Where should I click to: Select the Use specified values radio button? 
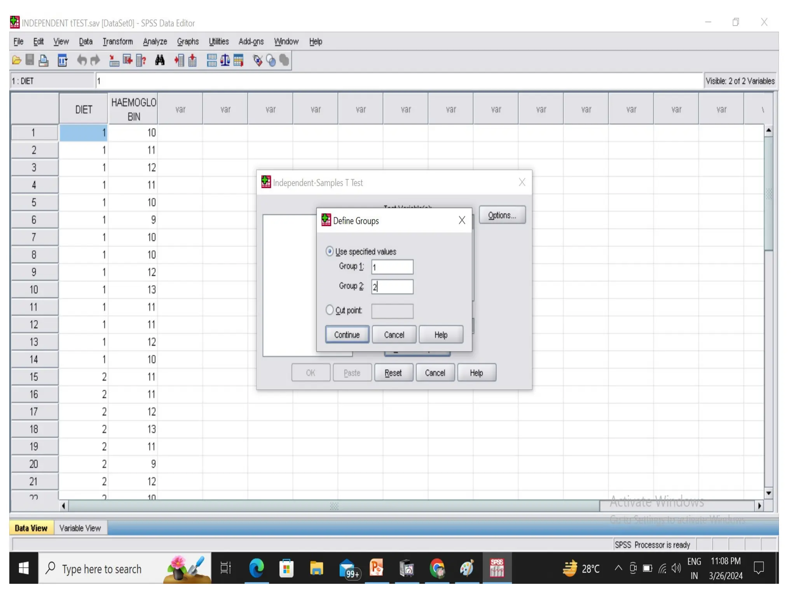coord(330,251)
